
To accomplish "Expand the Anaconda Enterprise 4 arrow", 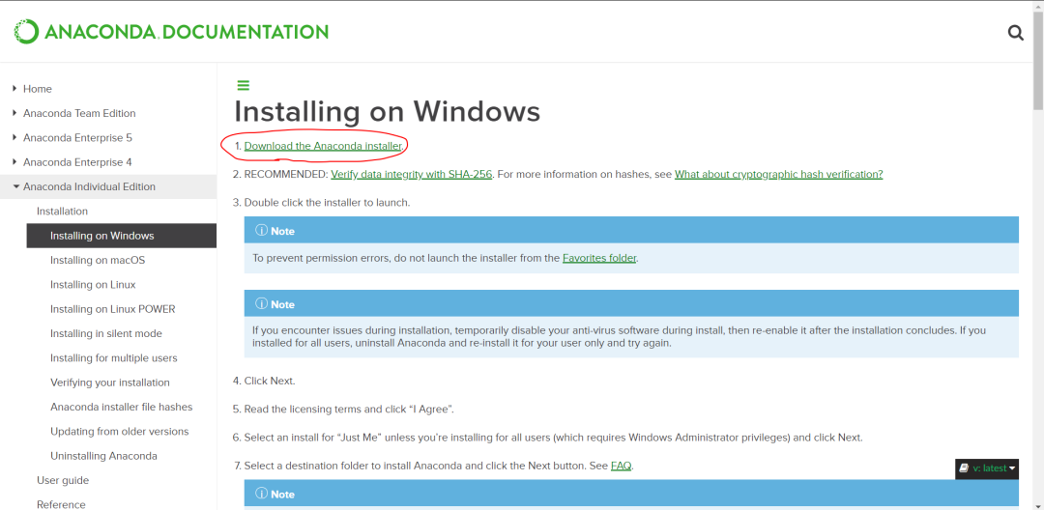I will pos(14,162).
